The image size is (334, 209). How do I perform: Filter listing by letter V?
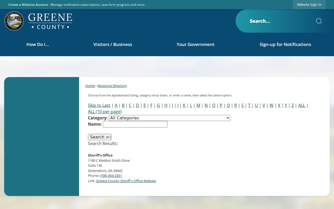tap(264, 105)
